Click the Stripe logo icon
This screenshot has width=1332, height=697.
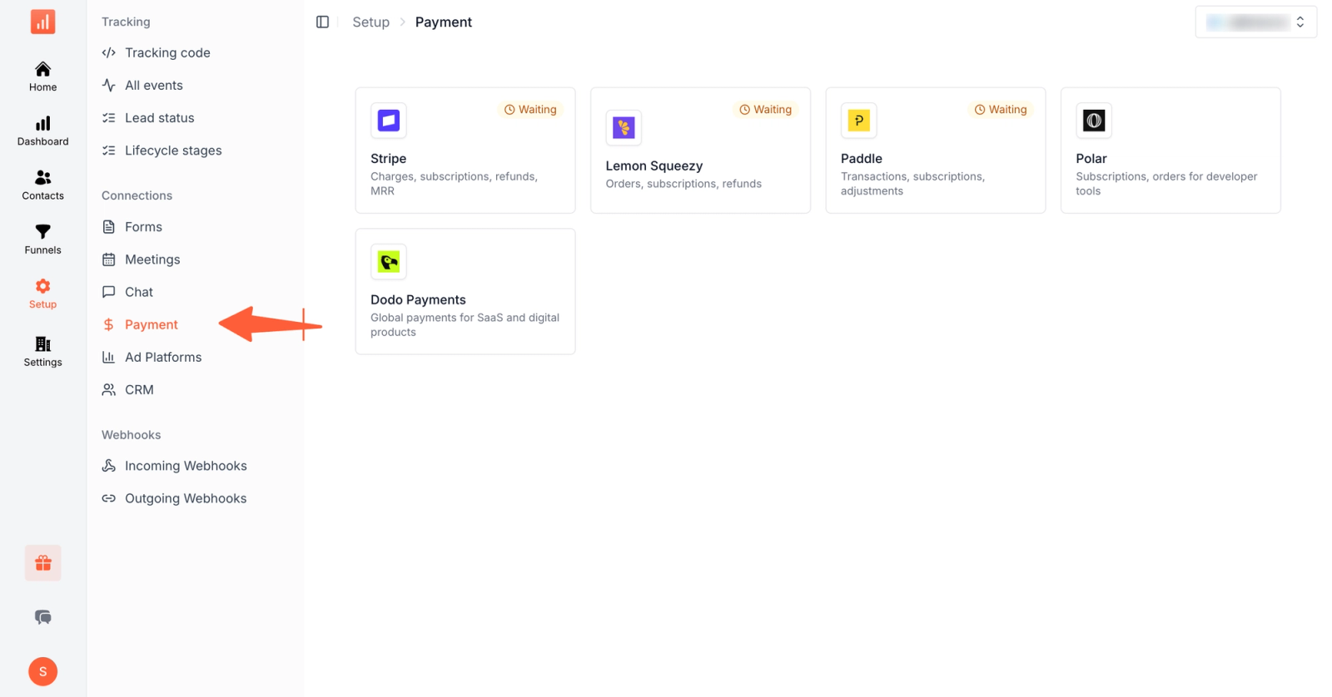(389, 121)
